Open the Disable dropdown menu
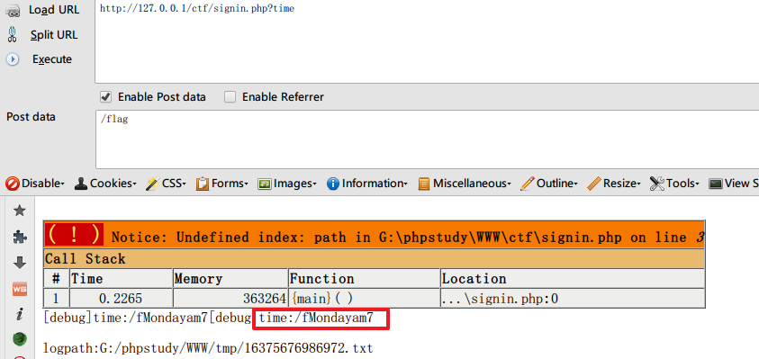Image resolution: width=759 pixels, height=359 pixels. (35, 184)
